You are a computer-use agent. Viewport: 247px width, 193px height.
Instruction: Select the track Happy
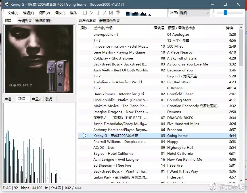coord(158,142)
